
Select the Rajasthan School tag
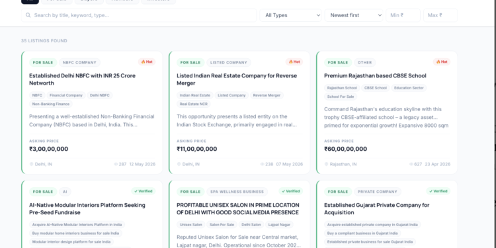point(342,88)
